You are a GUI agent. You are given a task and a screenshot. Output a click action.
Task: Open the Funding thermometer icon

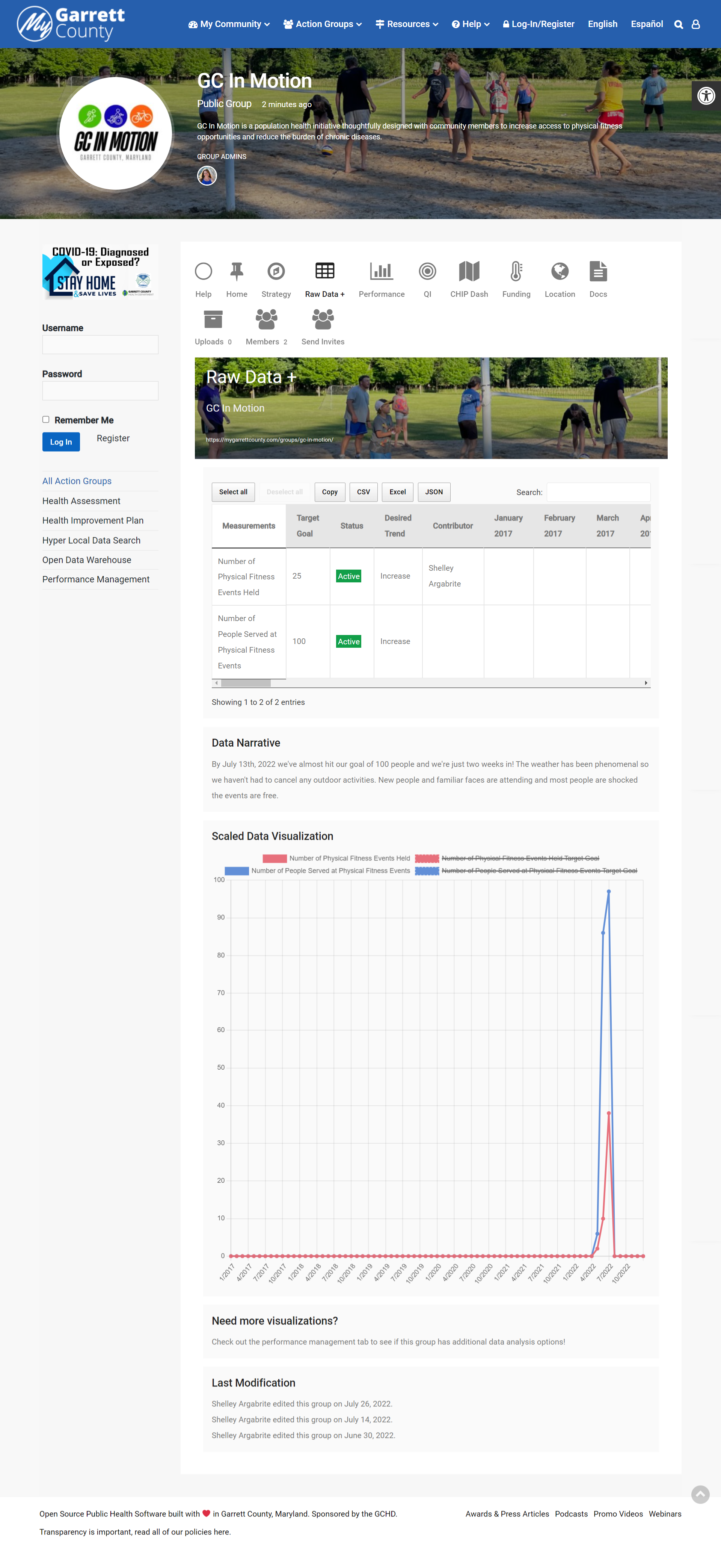(516, 272)
